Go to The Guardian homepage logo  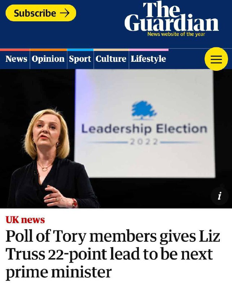tap(171, 17)
